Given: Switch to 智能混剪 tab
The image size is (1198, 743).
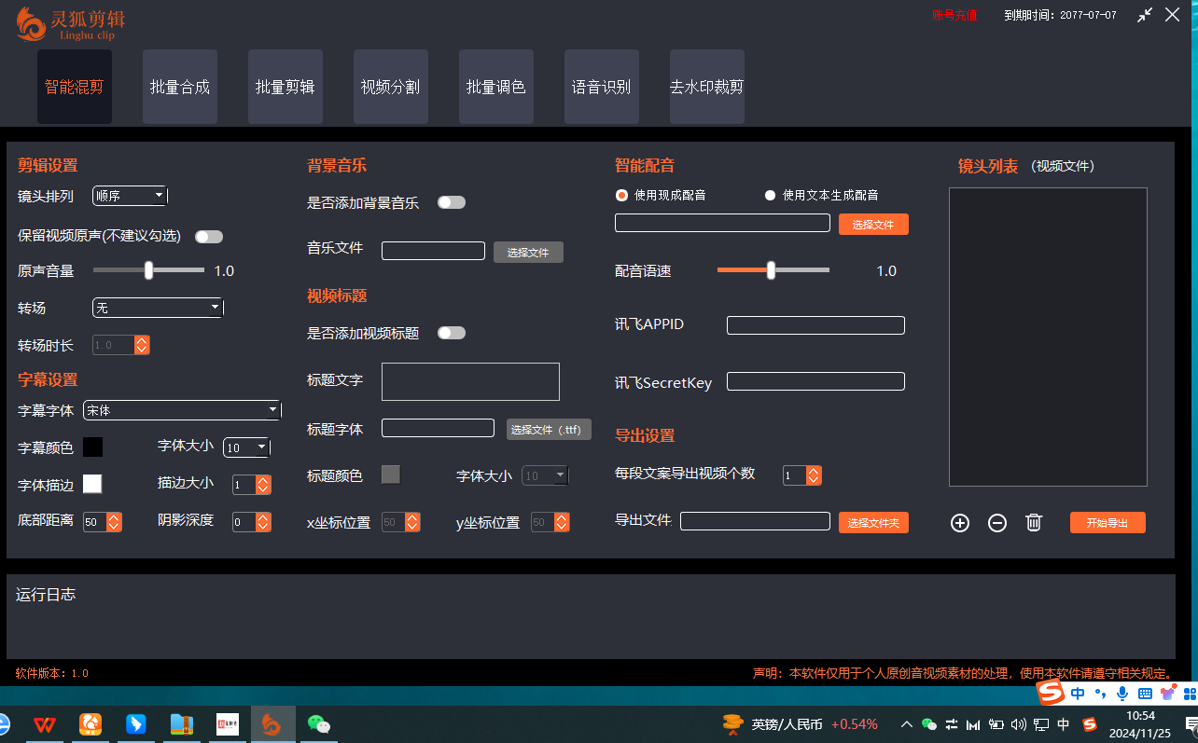Looking at the screenshot, I should coord(75,87).
